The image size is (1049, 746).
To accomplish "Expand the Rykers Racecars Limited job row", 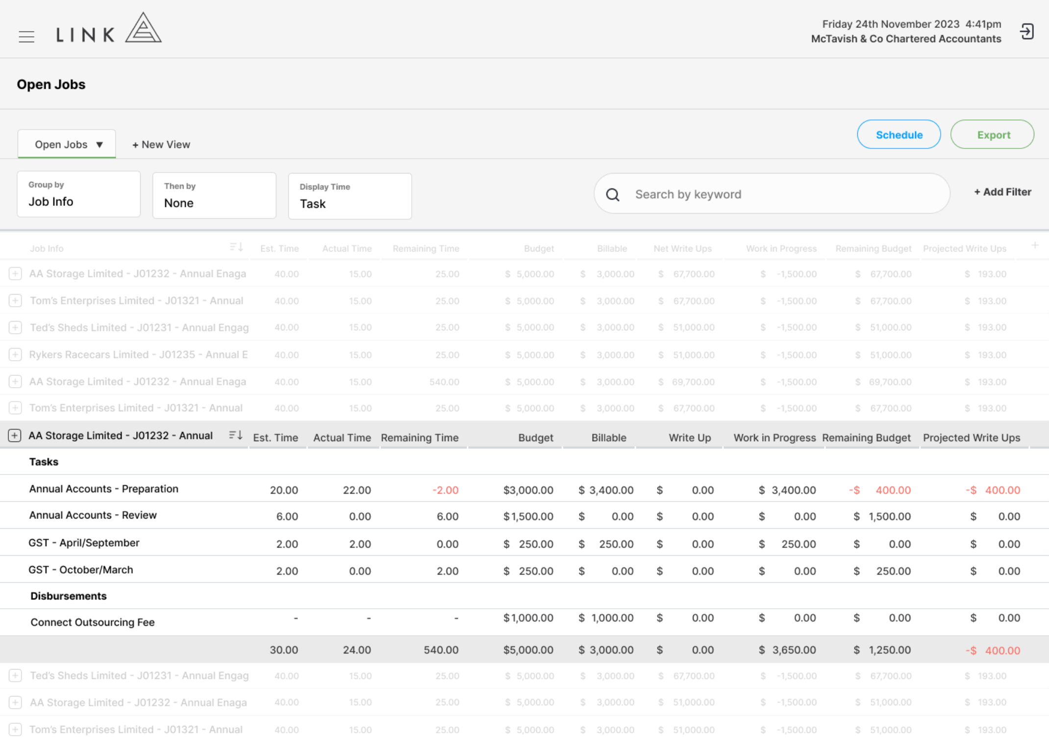I will coord(15,354).
